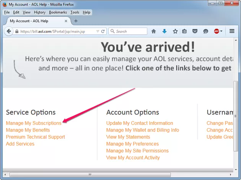Open the History menu

click(40, 12)
